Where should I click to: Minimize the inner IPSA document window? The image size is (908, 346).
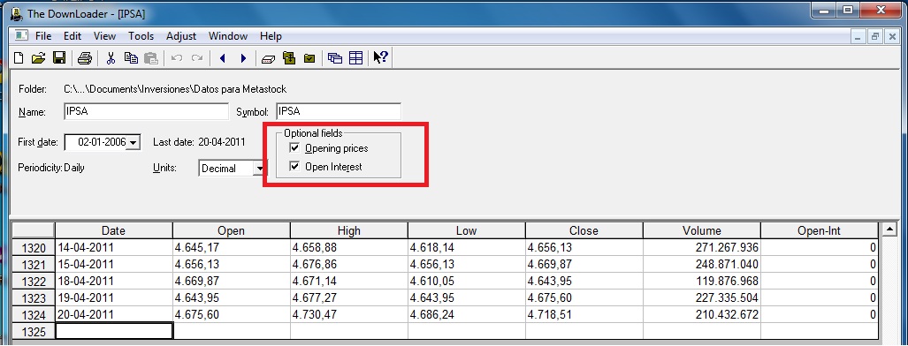(858, 36)
